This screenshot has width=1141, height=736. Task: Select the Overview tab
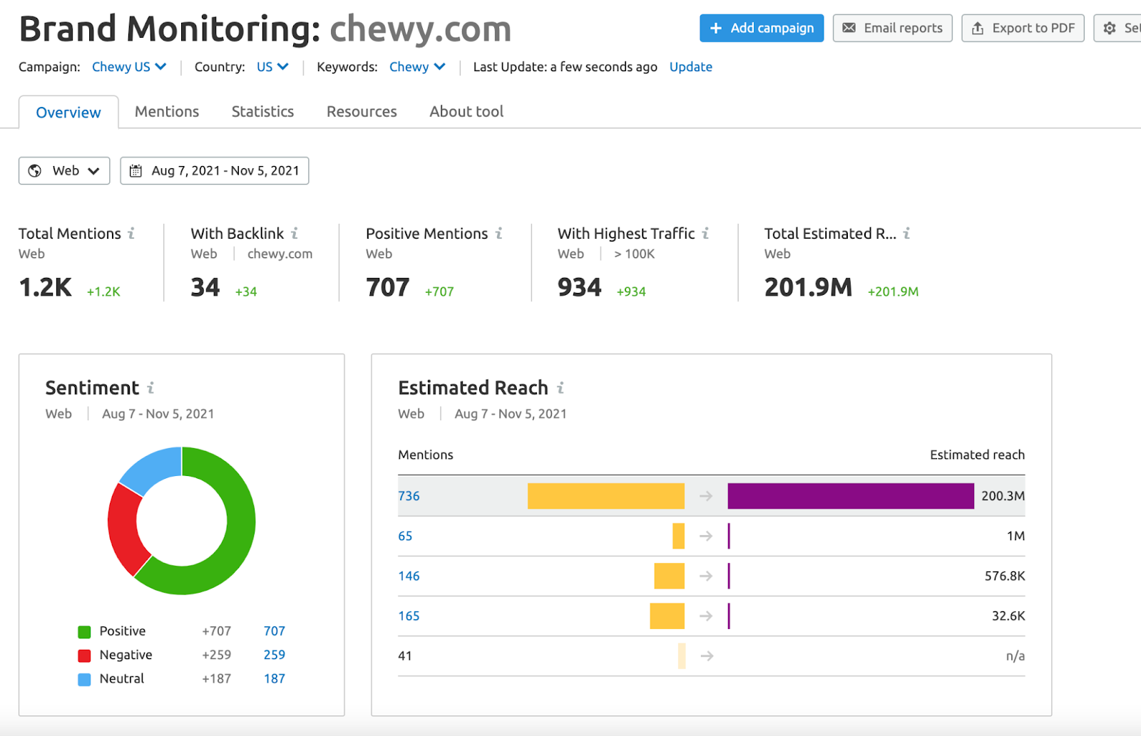68,113
